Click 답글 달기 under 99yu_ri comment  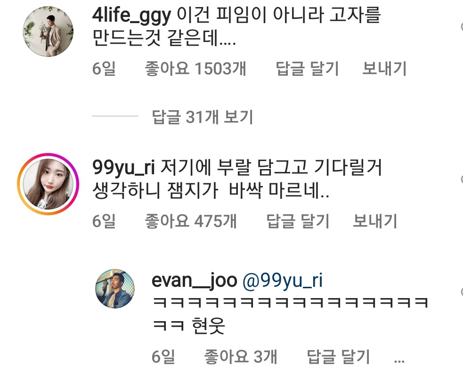298,221
